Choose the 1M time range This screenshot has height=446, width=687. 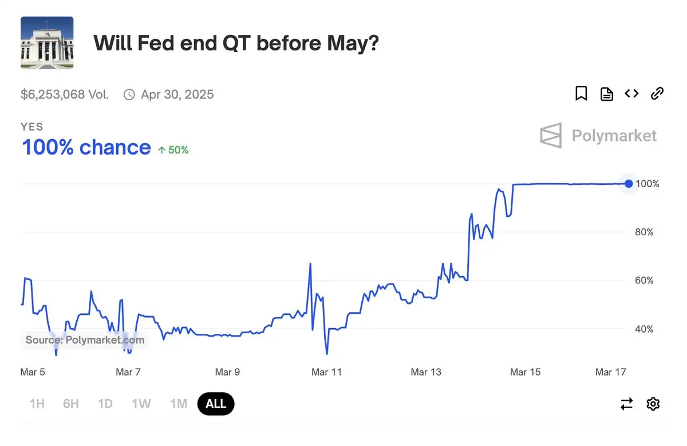pyautogui.click(x=179, y=404)
